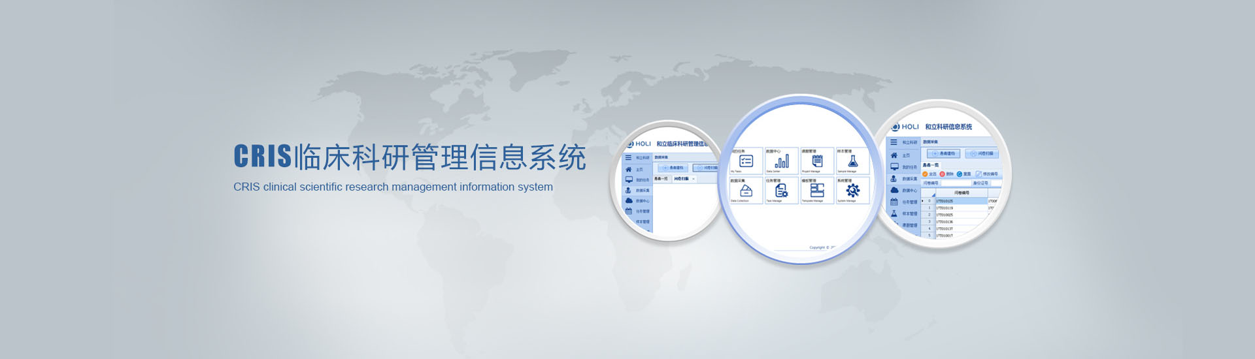Open the calendar 任务管理 item in right sidebar
Image resolution: width=1255 pixels, height=359 pixels.
894,202
